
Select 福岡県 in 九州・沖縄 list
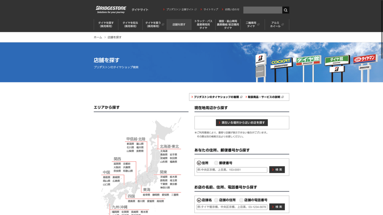(x=116, y=212)
